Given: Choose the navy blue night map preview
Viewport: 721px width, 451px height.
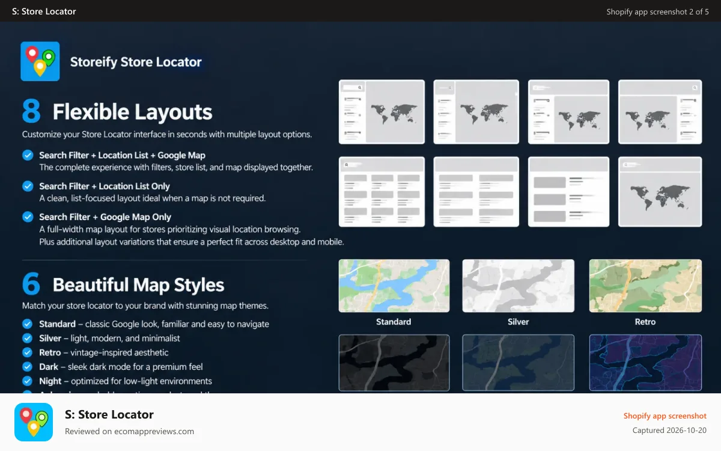Looking at the screenshot, I should click(x=518, y=363).
